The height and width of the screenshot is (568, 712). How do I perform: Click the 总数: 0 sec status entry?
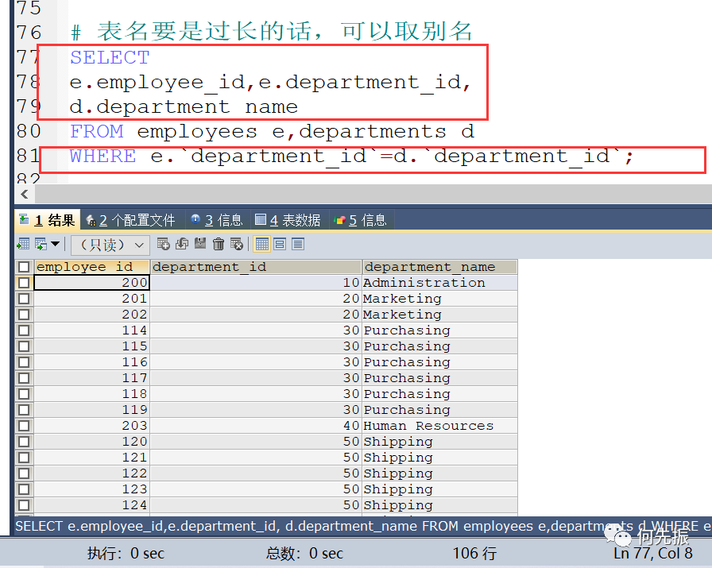304,553
